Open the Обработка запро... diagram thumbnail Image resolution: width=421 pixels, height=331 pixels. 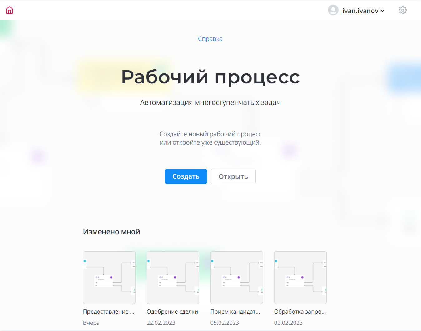click(x=300, y=277)
